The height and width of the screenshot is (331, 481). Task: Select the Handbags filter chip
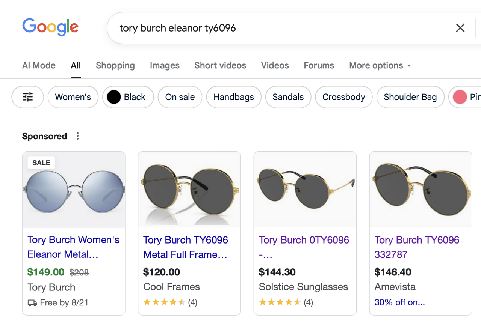(x=234, y=97)
